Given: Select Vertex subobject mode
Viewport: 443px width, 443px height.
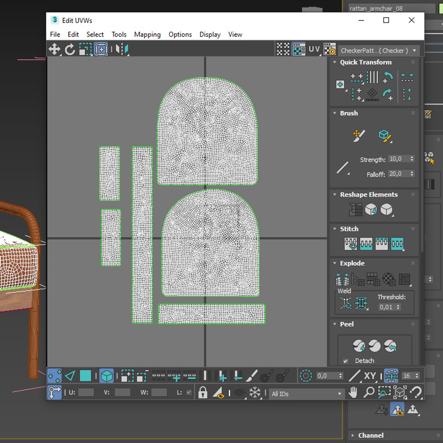Looking at the screenshot, I should coord(55,376).
